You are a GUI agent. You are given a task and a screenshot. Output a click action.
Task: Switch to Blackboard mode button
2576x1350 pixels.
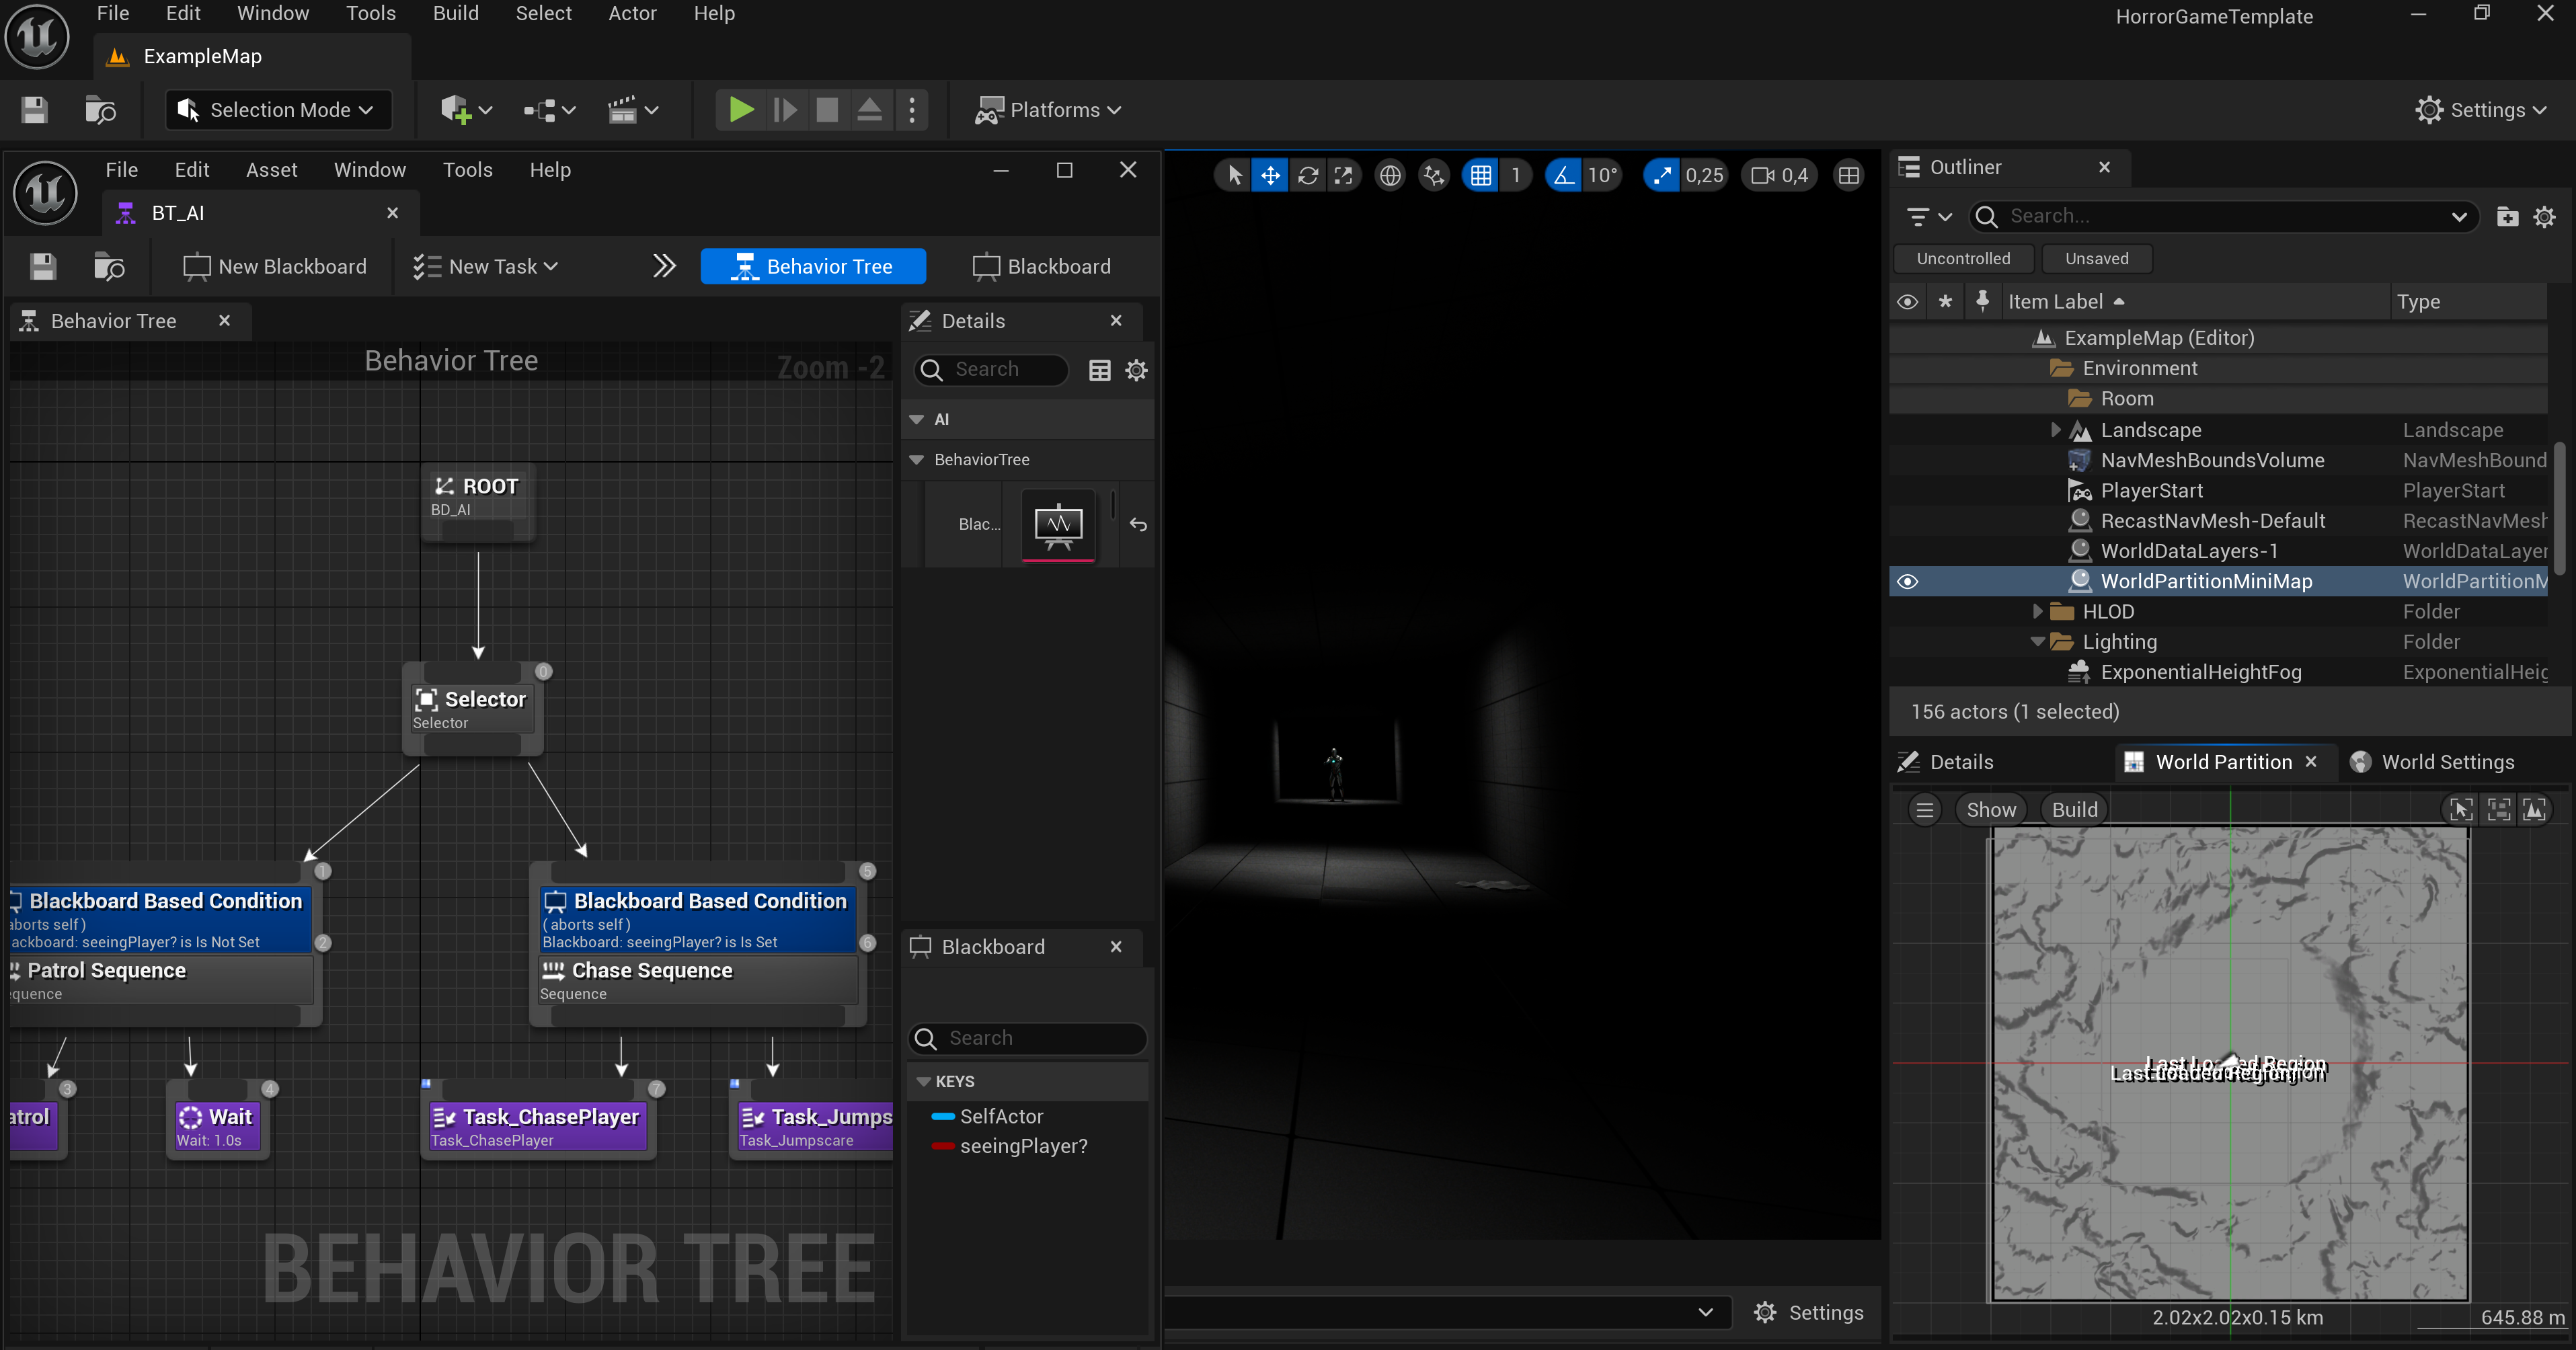(1041, 267)
